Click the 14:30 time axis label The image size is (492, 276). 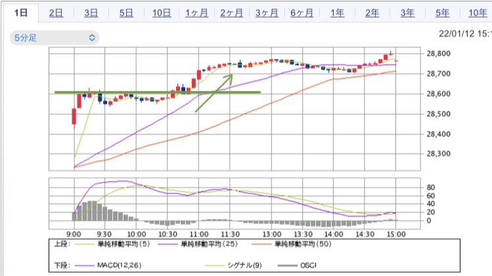(365, 234)
